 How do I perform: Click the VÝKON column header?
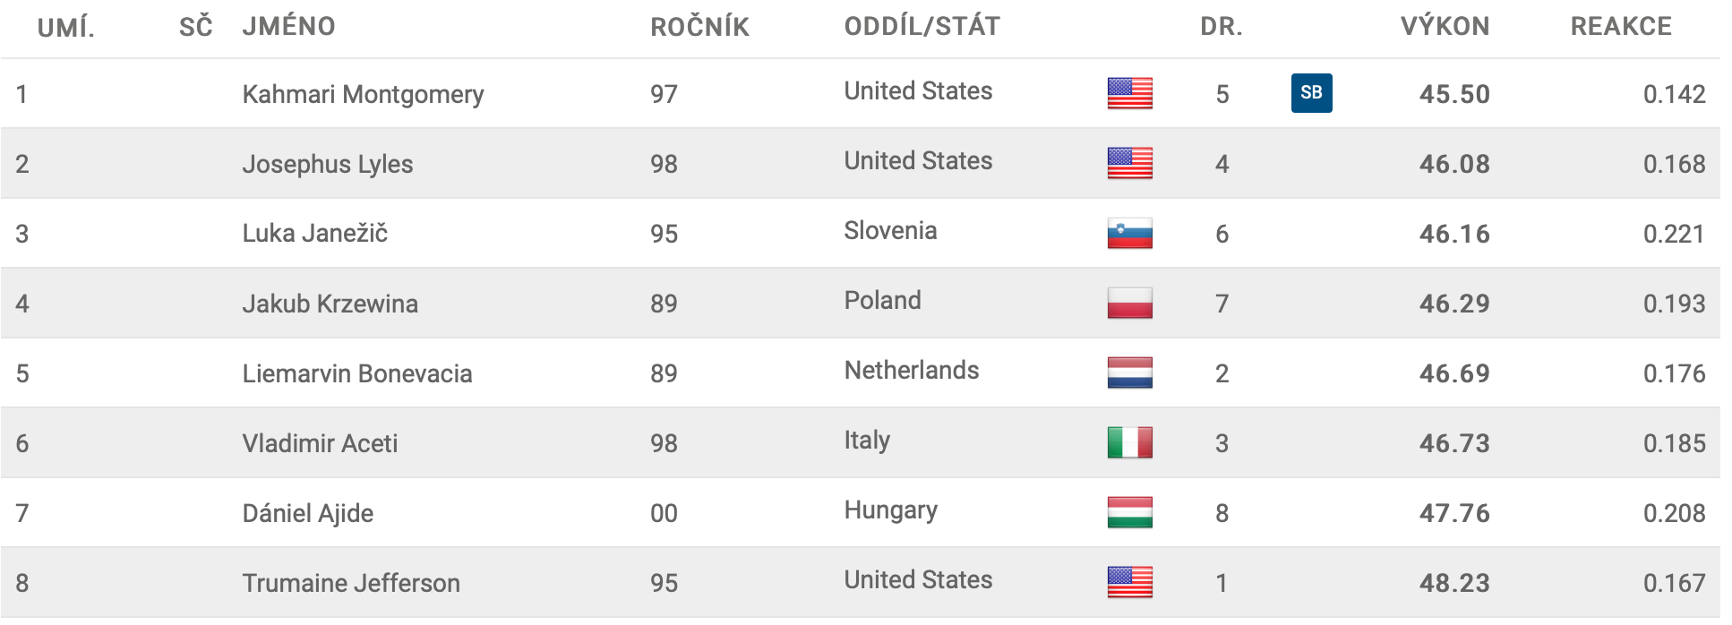[x=1445, y=26]
